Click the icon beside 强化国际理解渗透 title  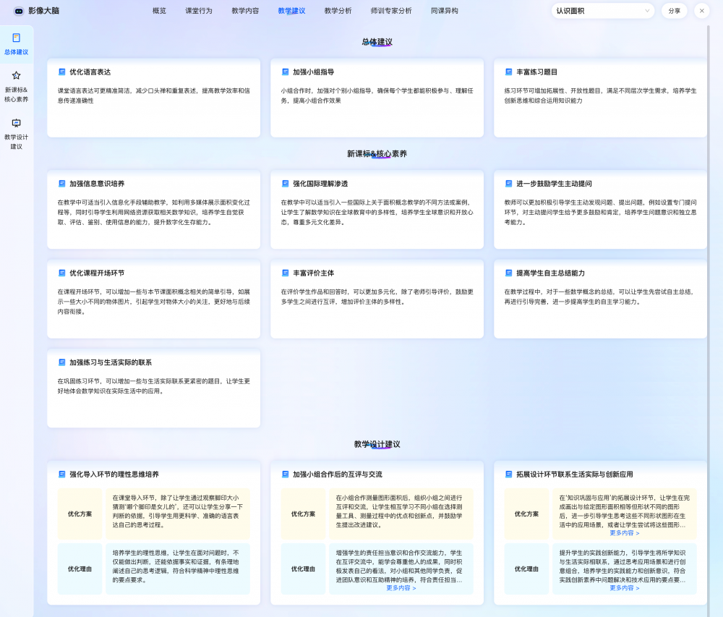pyautogui.click(x=285, y=184)
